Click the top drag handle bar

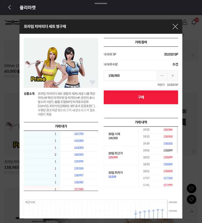[101, 4]
